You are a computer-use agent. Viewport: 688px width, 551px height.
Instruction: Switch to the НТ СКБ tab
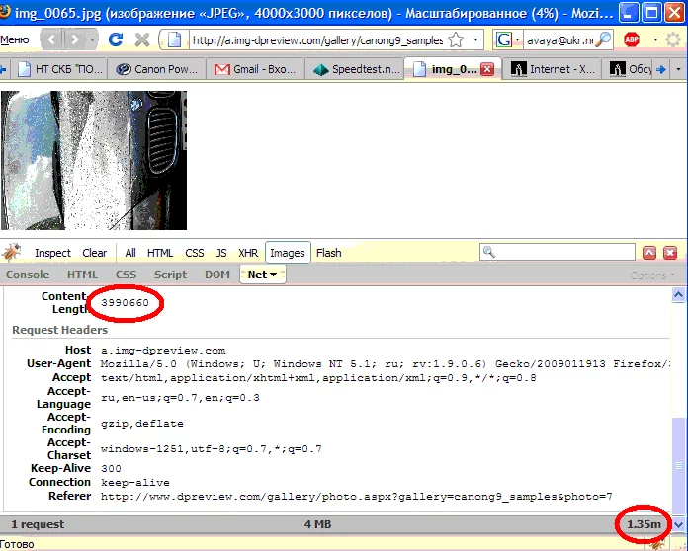59,69
